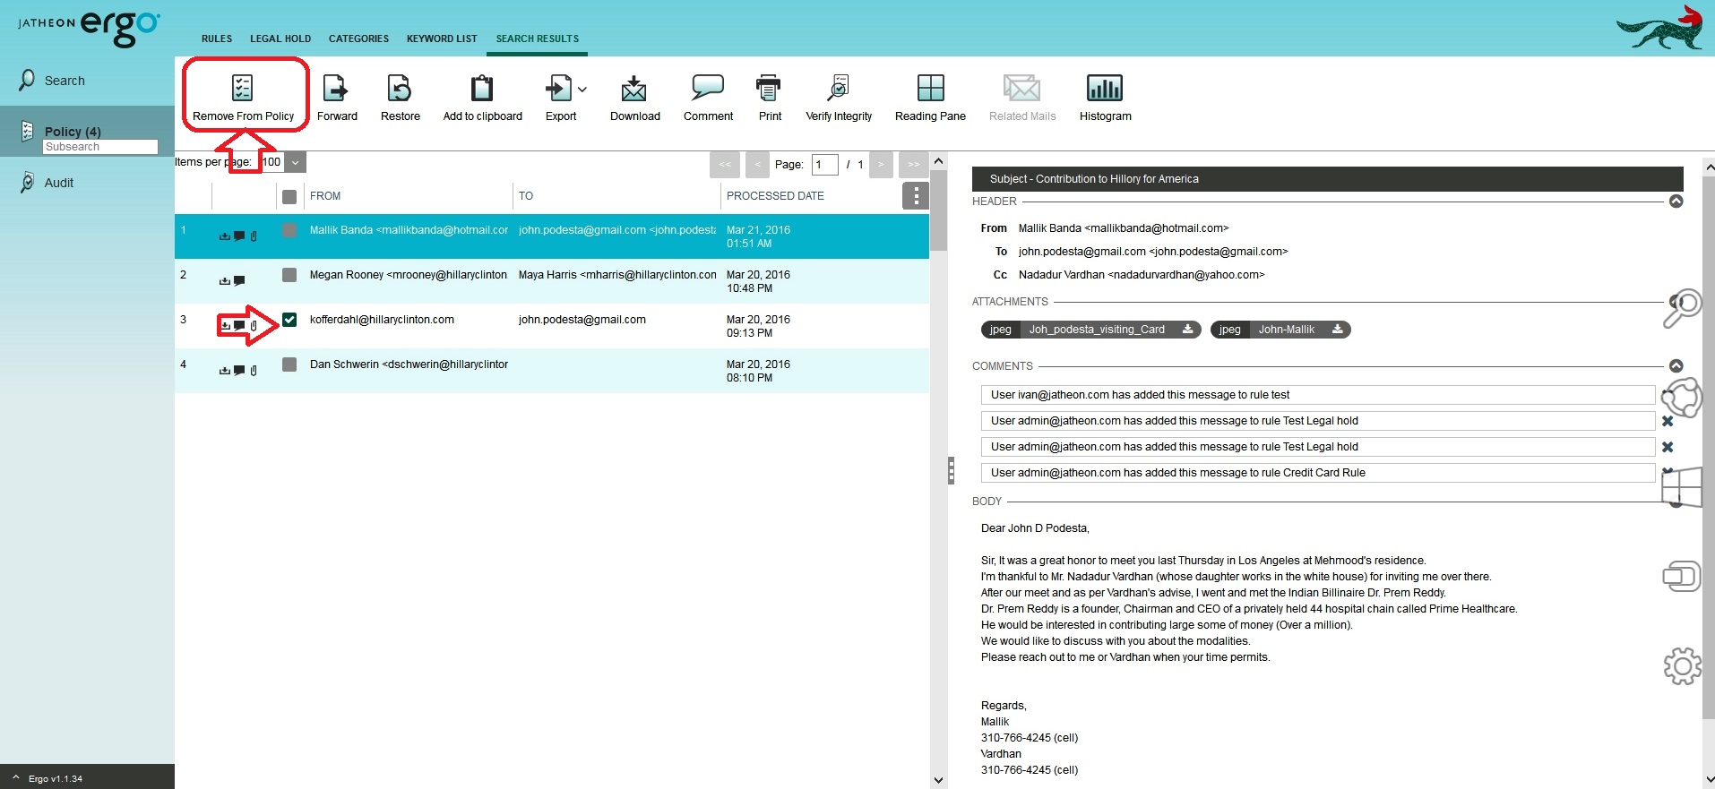Open the Search sidebar item

click(65, 81)
